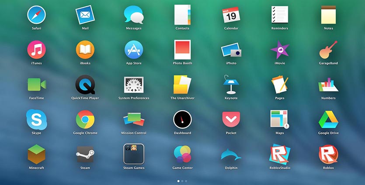Launch Calendar showing MAR 19
The height and width of the screenshot is (185, 365).
231,15
